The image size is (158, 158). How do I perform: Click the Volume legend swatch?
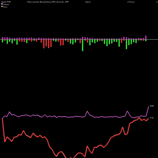point(2,4)
